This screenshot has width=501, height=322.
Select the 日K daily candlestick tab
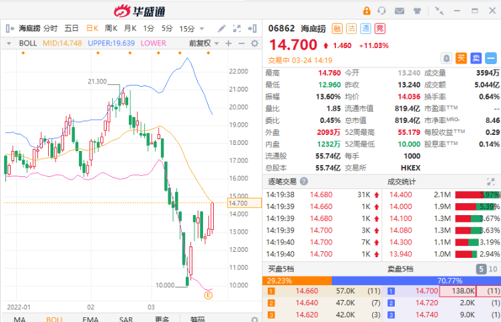[x=92, y=29]
